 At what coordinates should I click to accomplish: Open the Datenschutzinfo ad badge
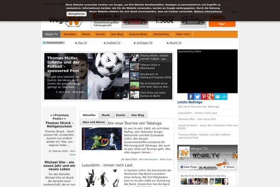point(54,43)
